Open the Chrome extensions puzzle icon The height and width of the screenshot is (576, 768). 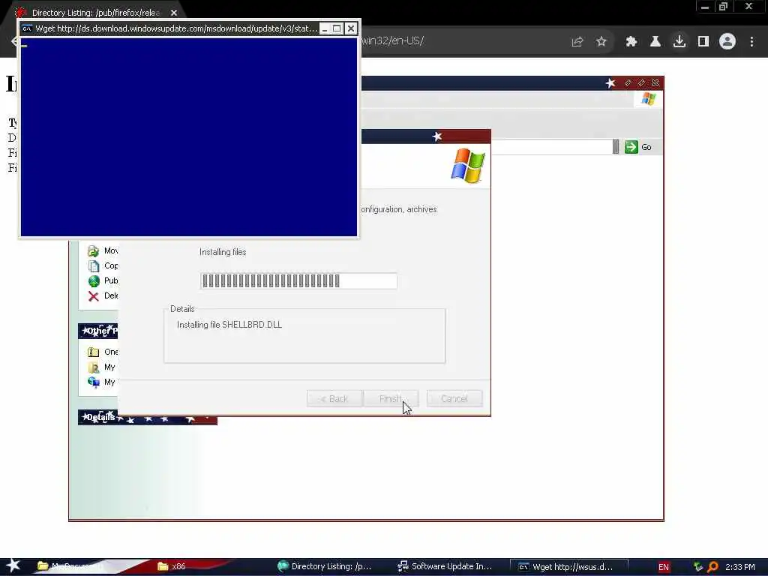[631, 42]
